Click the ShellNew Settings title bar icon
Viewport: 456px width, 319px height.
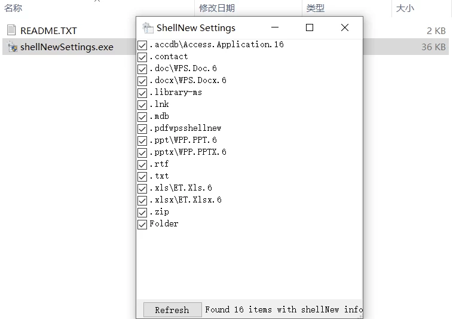point(147,27)
